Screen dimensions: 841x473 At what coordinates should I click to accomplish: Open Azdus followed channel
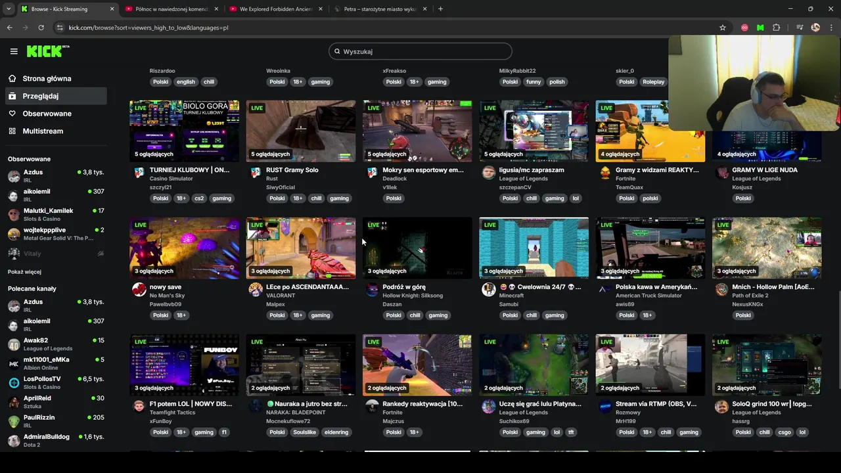(x=56, y=176)
